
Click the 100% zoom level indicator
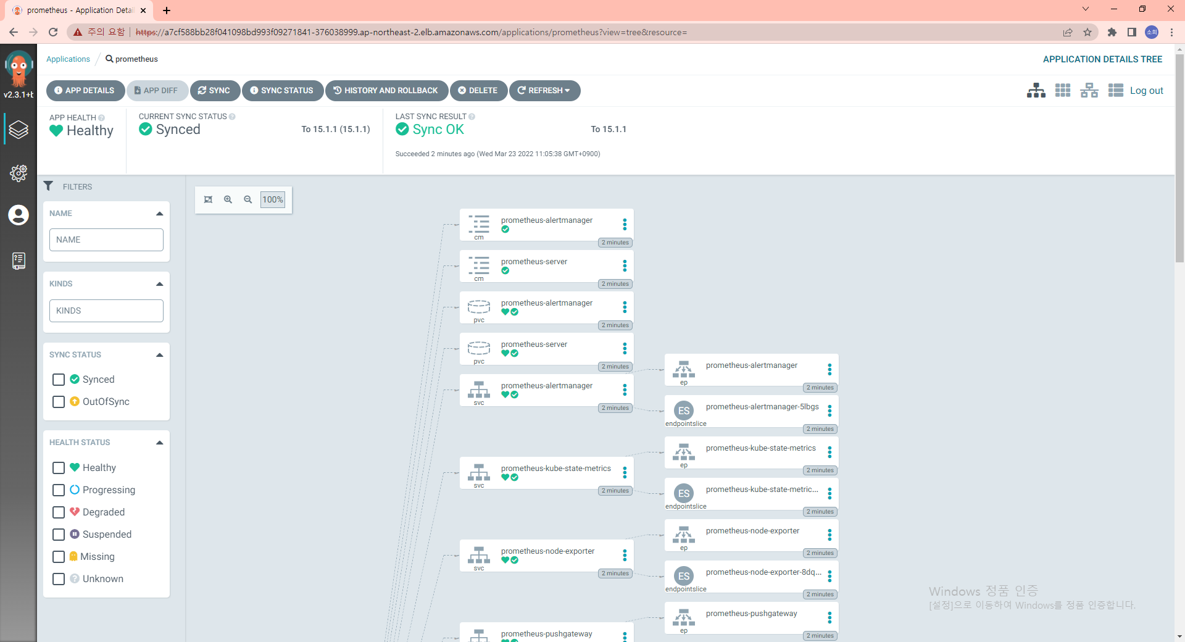273,199
